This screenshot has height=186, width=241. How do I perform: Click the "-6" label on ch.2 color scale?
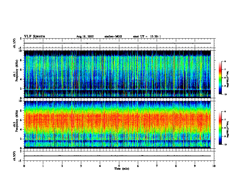225,112
